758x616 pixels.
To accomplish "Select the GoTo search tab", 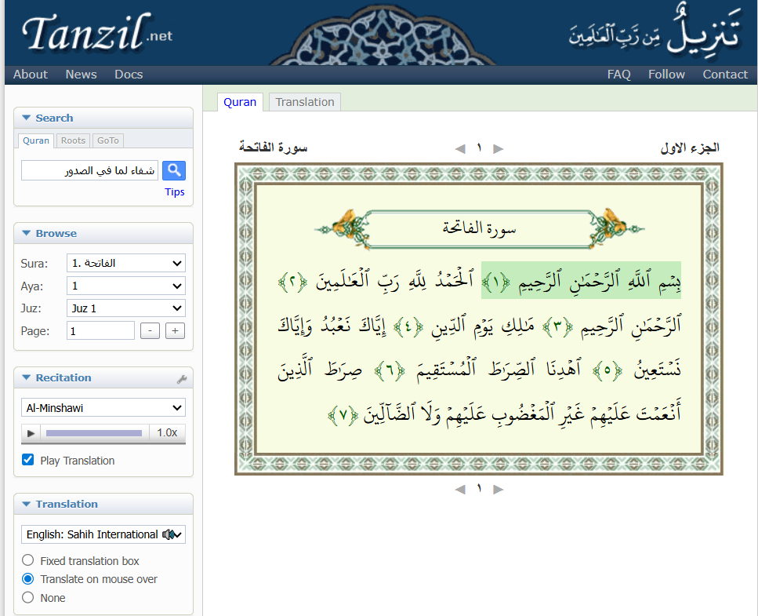I will (108, 140).
